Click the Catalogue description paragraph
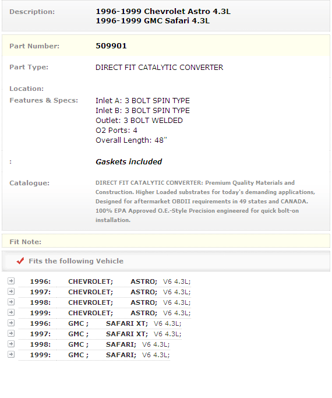332x398 pixels. click(205, 201)
